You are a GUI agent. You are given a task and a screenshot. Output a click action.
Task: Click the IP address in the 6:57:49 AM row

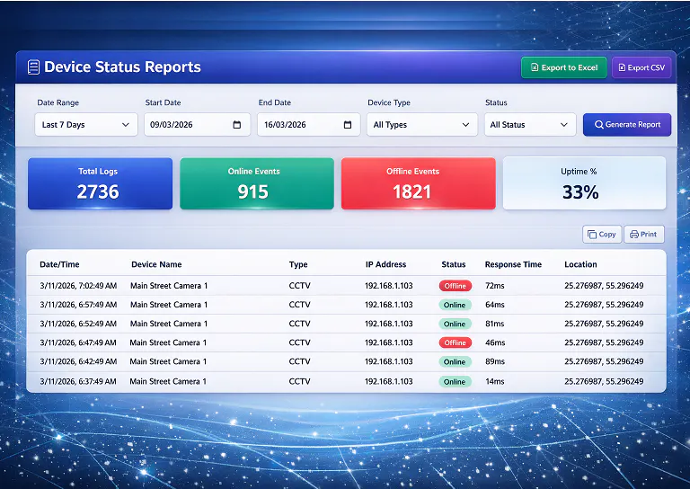[389, 305]
